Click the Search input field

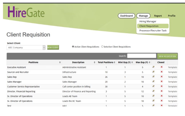pos(141,56)
